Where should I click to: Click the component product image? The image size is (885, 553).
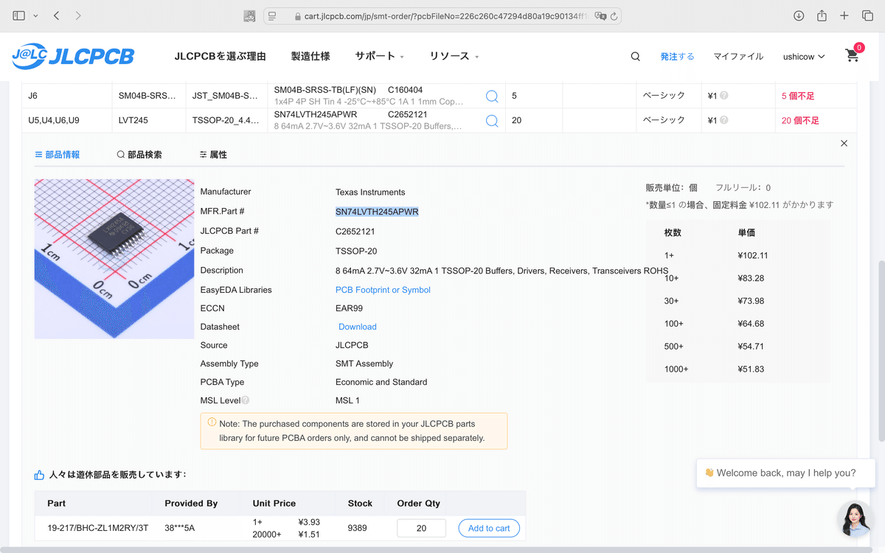pos(114,259)
